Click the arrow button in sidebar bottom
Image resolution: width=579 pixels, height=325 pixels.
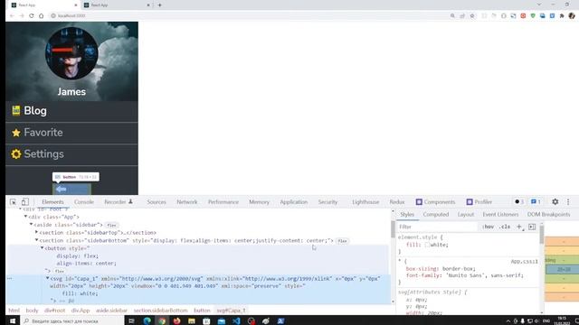point(72,189)
